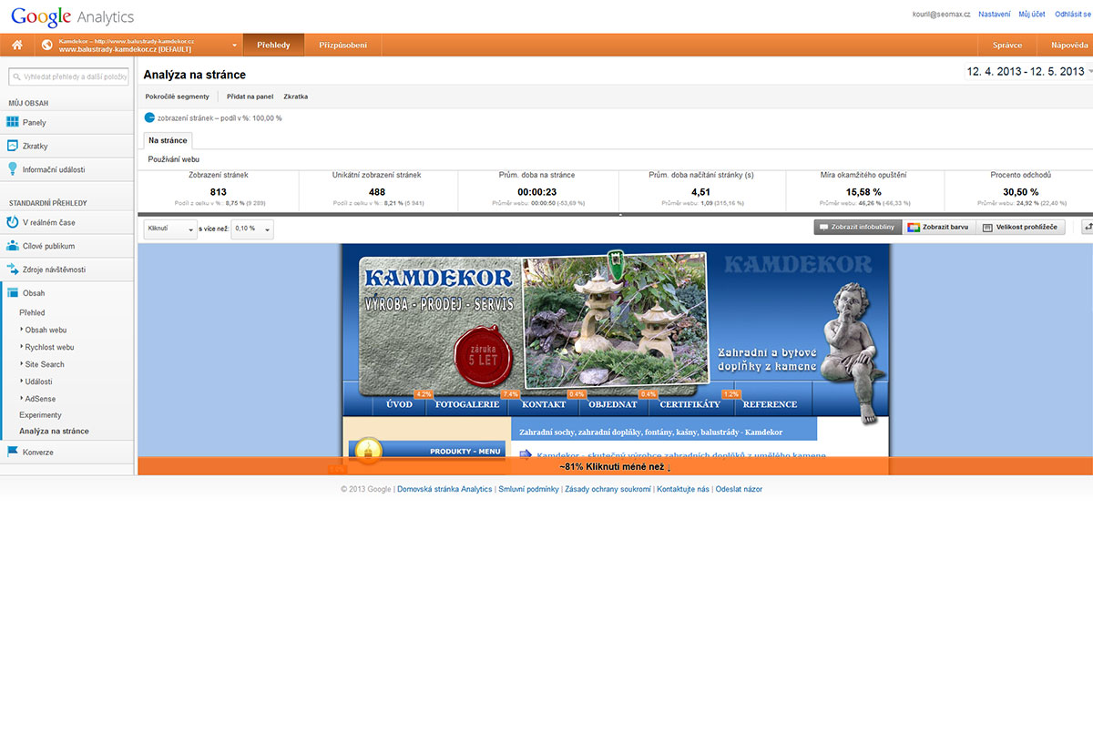
Task: Click the Procento odchodů 30,50 % value
Action: (1020, 192)
